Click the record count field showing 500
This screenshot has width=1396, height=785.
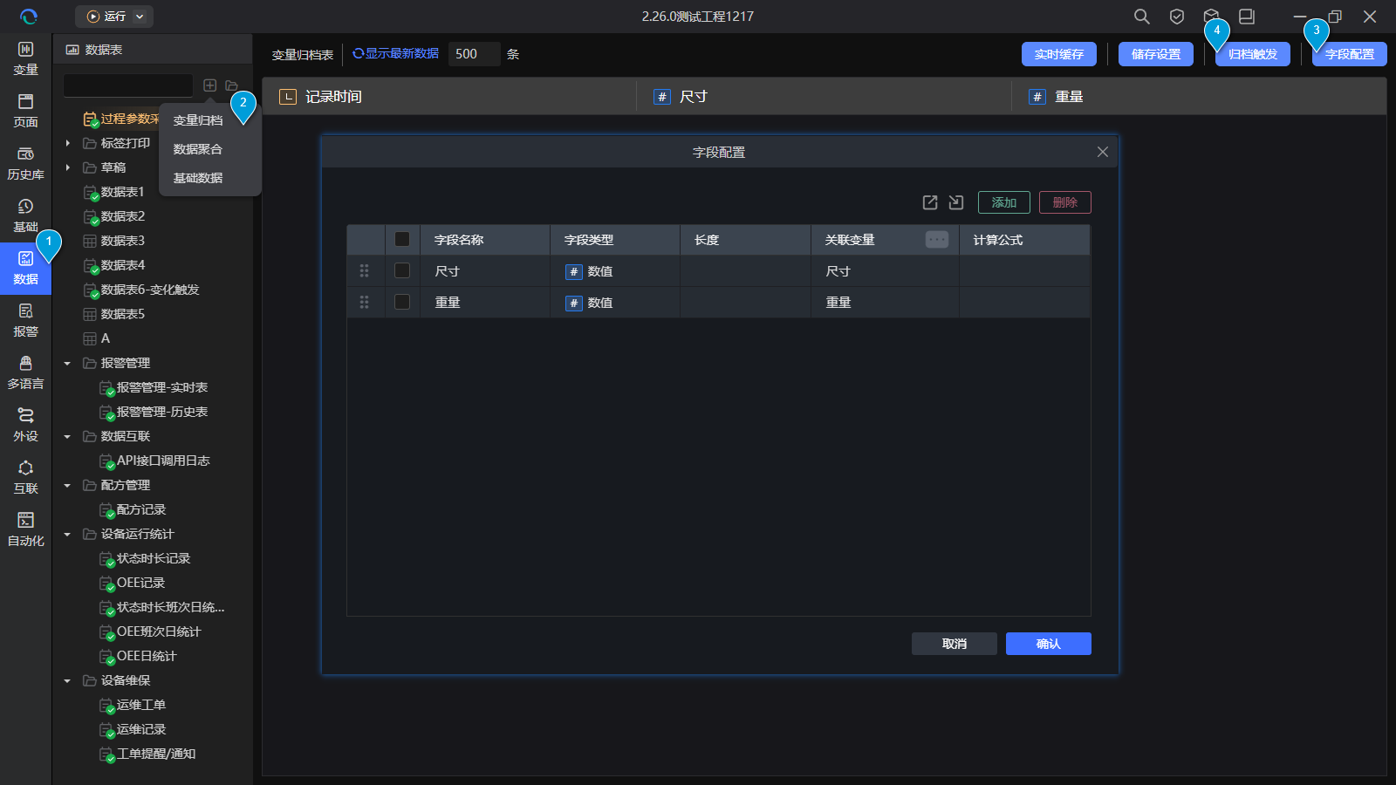(474, 54)
